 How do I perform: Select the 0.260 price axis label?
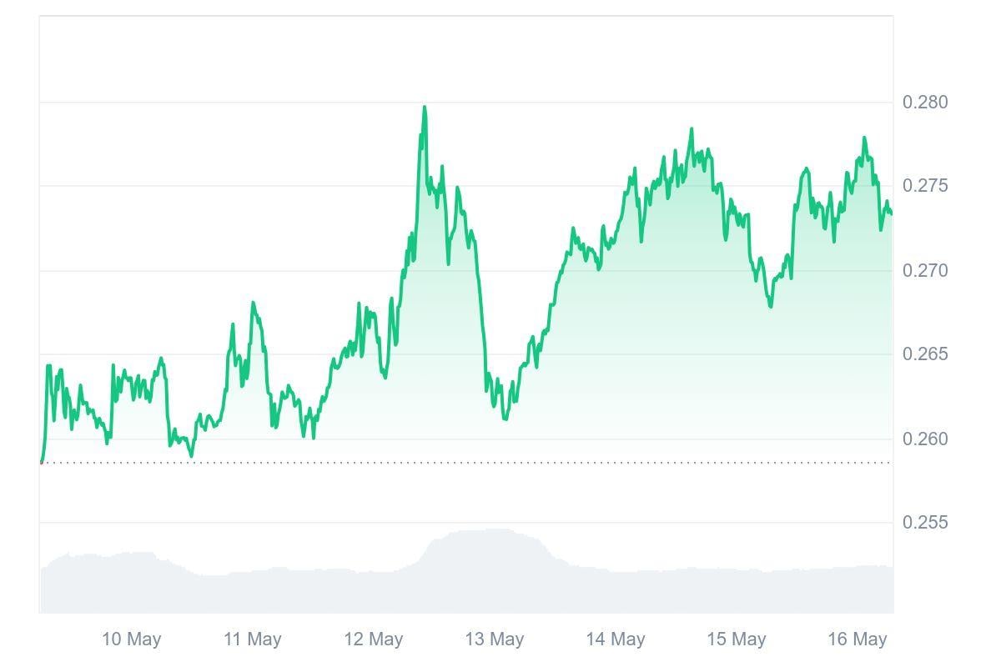click(925, 439)
